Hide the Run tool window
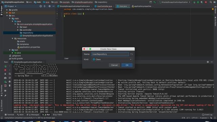The height and width of the screenshot is (122, 217). [x=212, y=62]
